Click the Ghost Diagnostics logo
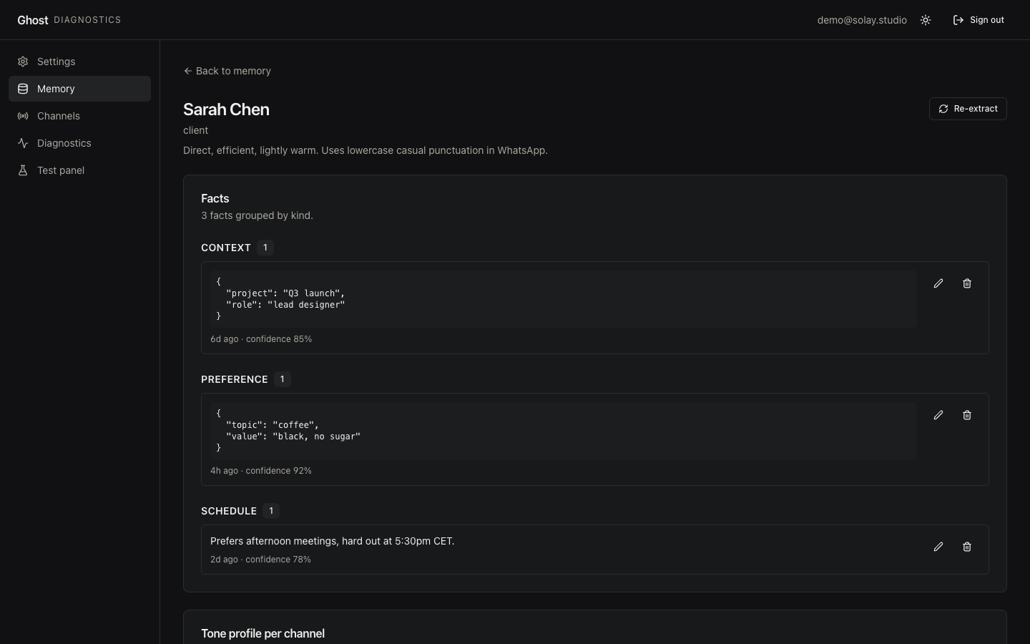Image resolution: width=1030 pixels, height=644 pixels. pyautogui.click(x=69, y=20)
